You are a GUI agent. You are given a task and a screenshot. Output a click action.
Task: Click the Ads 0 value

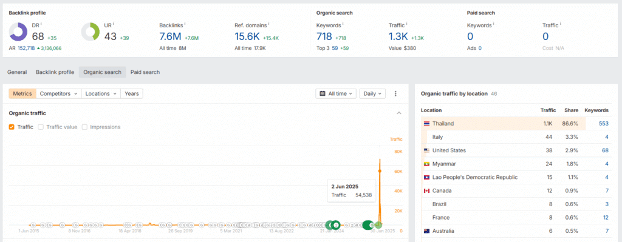pos(480,48)
